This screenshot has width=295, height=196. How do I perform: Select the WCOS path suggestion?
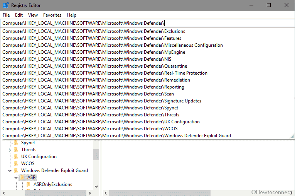147,129
